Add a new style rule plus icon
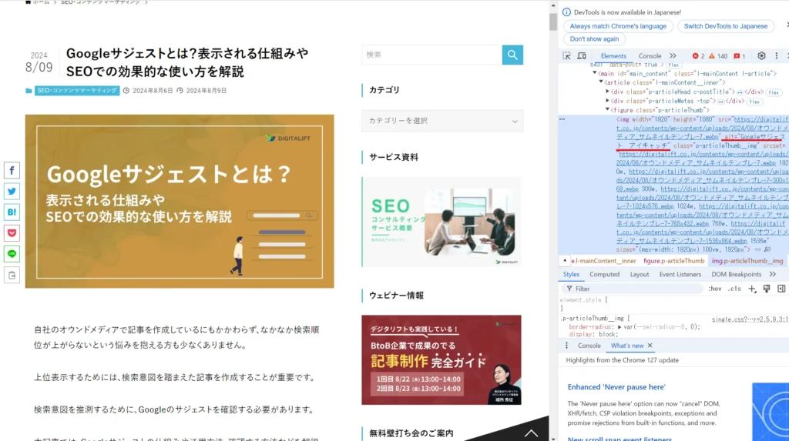This screenshot has height=441, width=789. coord(752,289)
